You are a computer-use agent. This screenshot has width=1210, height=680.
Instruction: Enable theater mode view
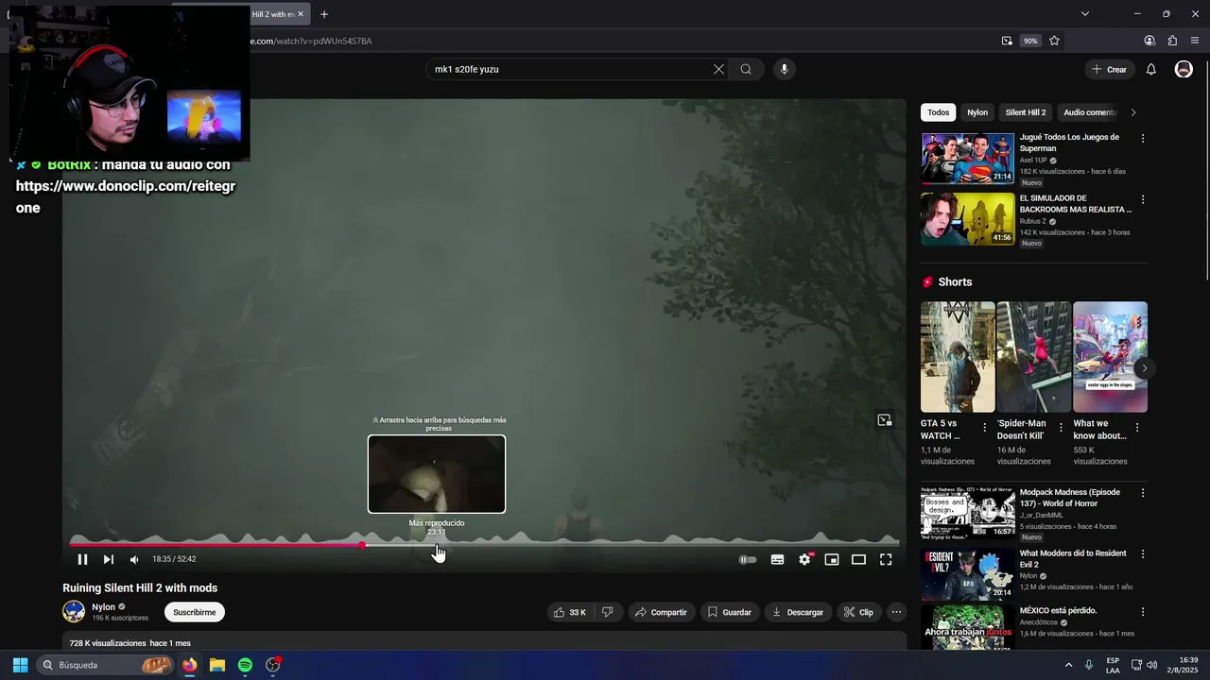tap(858, 559)
